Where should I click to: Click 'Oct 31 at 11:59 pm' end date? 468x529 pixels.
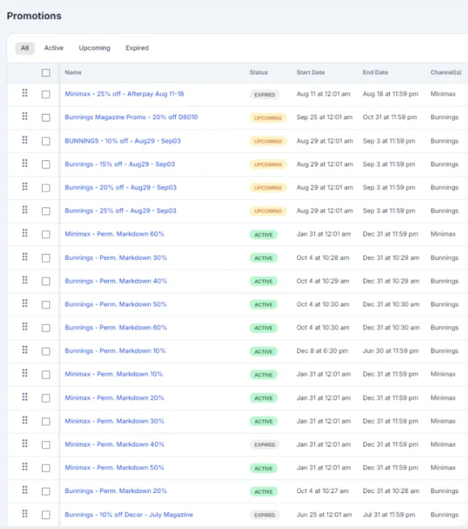(389, 117)
